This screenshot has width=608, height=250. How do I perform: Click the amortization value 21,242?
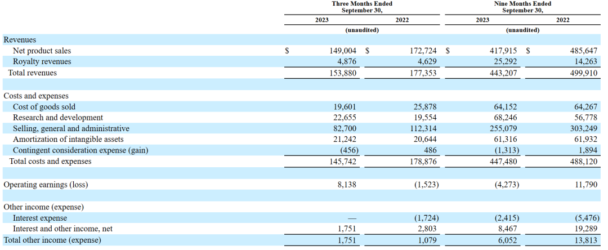coord(345,139)
